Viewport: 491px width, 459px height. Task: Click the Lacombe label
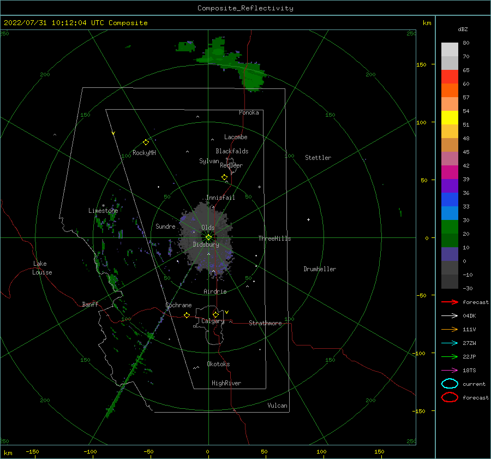coord(236,137)
